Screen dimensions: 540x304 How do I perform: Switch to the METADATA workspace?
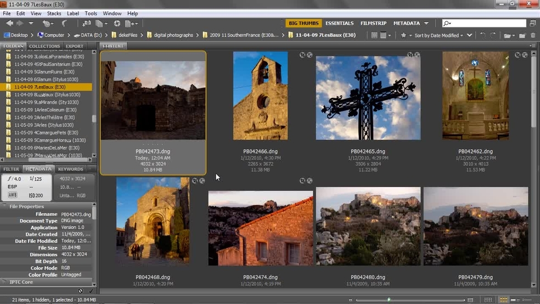click(x=407, y=23)
